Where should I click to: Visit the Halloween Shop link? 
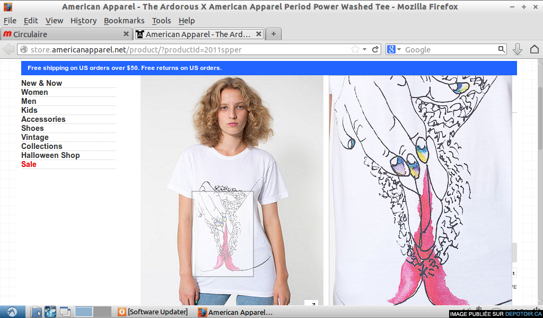pyautogui.click(x=50, y=155)
